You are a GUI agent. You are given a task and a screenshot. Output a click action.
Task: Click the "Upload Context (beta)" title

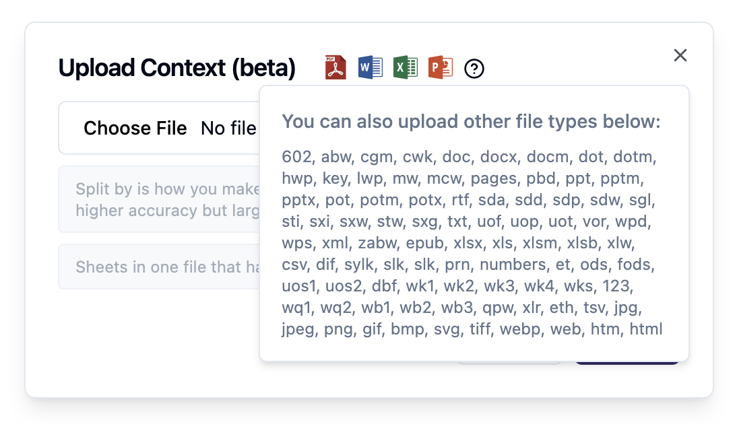coord(177,68)
